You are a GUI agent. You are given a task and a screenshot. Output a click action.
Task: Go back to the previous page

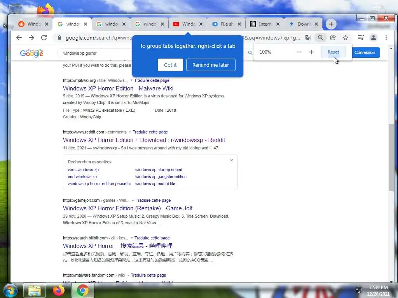point(19,38)
